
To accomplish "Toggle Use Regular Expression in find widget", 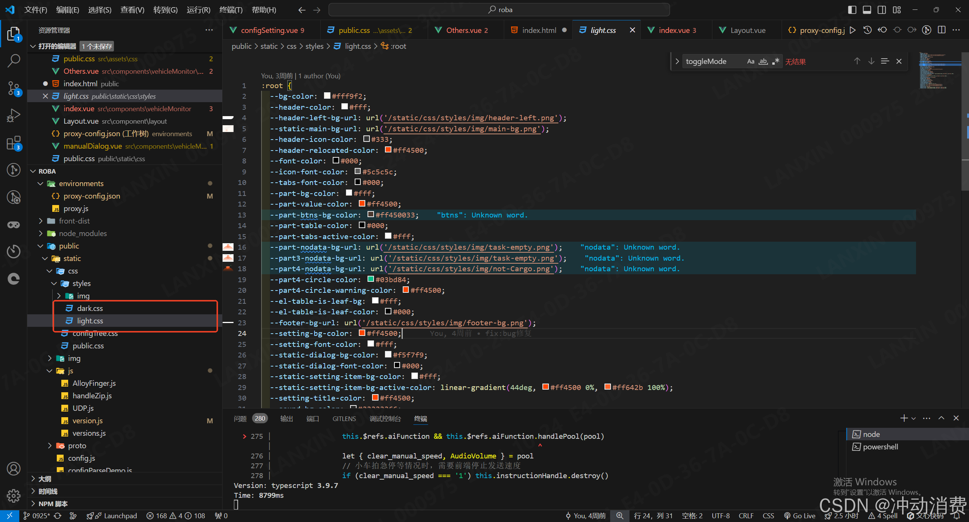I will pos(776,61).
